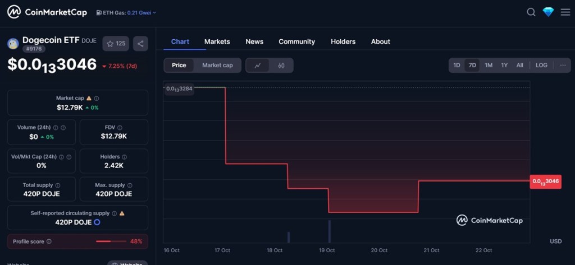Screen dimensions: 575x265
Task: Click the $12.79K market cap value
Action: 70,108
